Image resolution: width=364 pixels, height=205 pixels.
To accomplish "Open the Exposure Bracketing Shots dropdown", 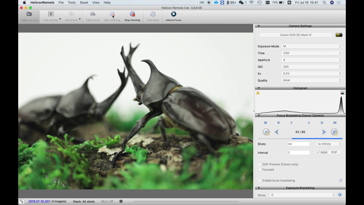I will [303, 195].
